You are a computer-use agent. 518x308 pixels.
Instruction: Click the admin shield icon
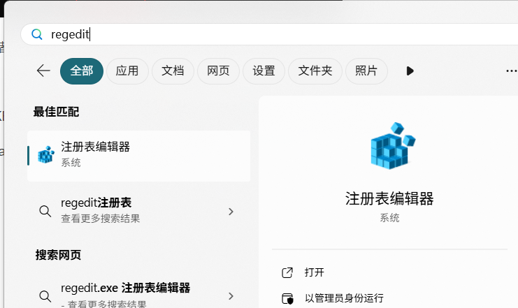click(287, 298)
